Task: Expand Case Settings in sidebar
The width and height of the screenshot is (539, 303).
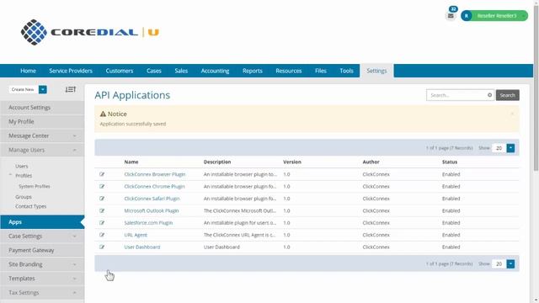Action: tap(75, 237)
